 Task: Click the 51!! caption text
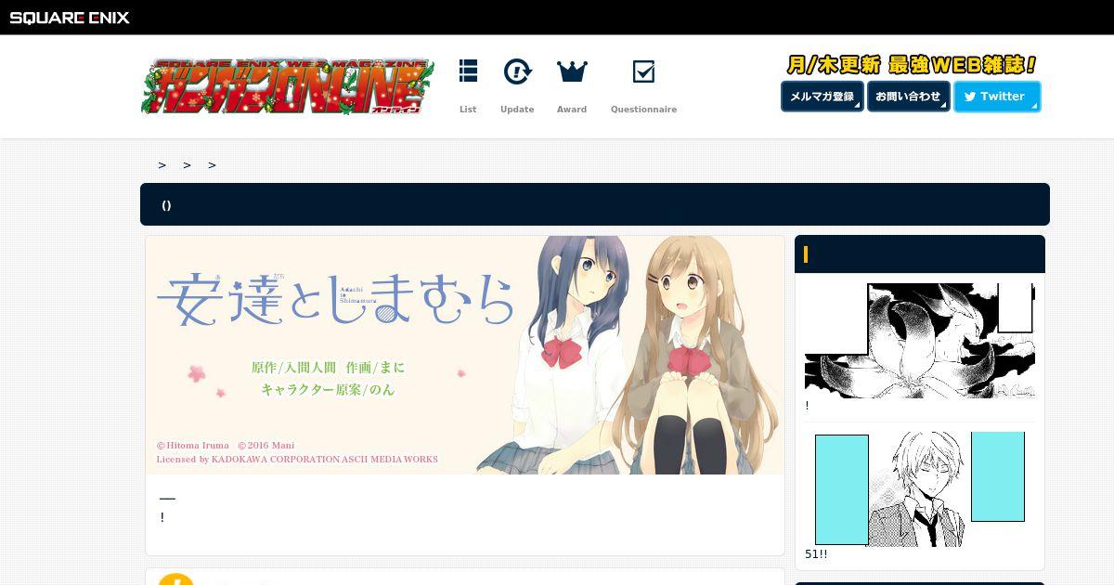[816, 554]
